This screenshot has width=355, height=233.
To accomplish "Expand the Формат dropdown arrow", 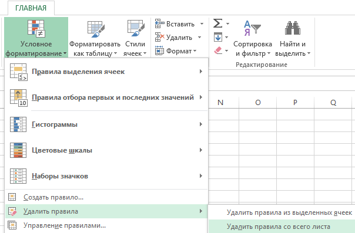I will pos(195,51).
